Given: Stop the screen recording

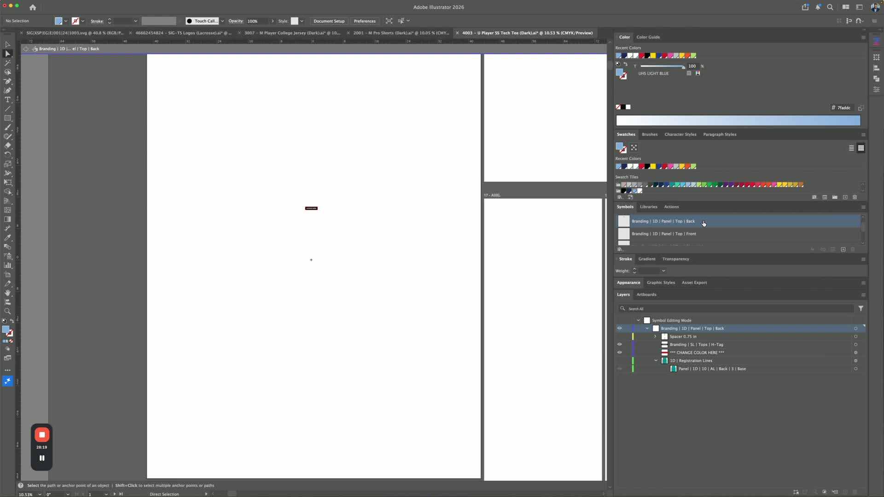Looking at the screenshot, I should [42, 434].
